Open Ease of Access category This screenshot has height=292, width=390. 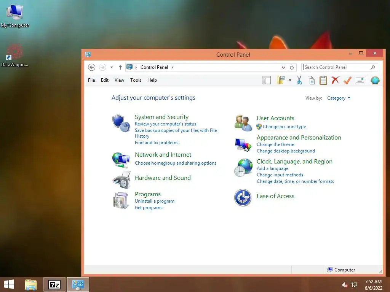click(x=275, y=196)
